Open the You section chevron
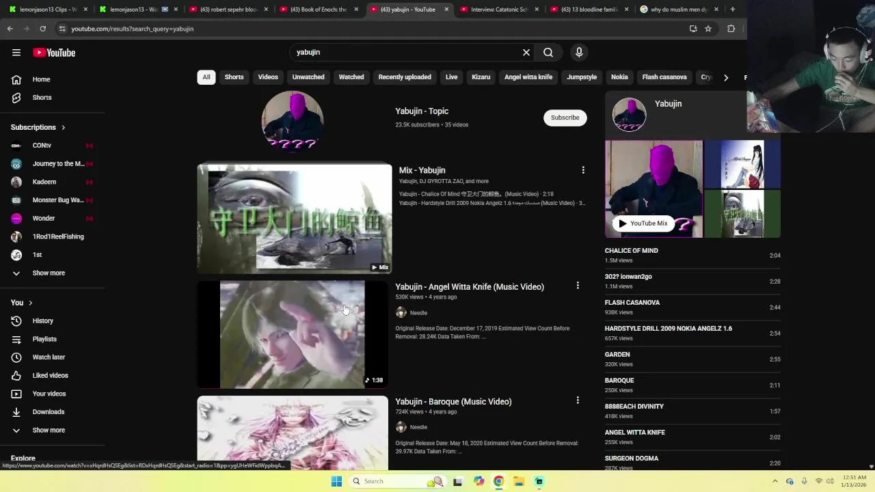 (30, 303)
